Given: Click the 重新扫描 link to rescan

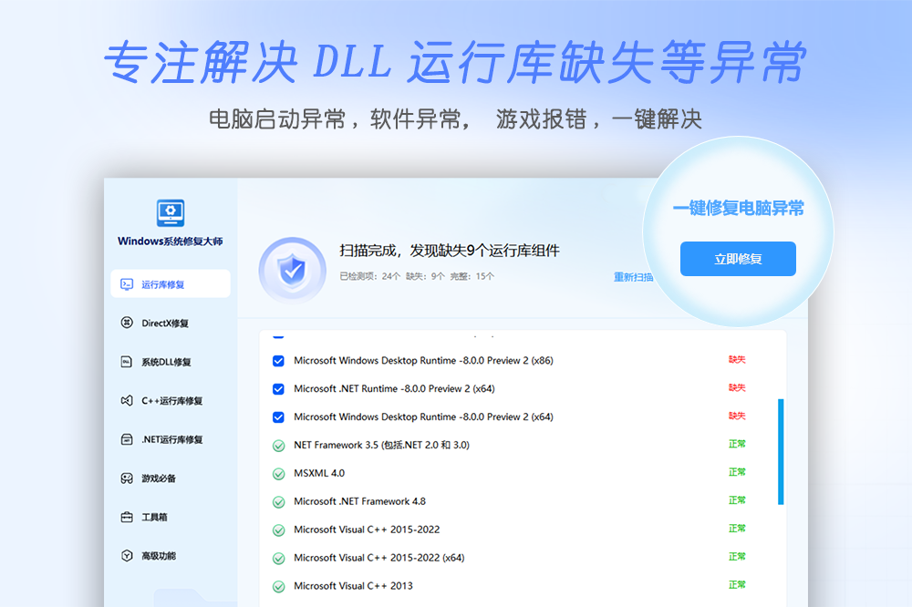Looking at the screenshot, I should 634,277.
